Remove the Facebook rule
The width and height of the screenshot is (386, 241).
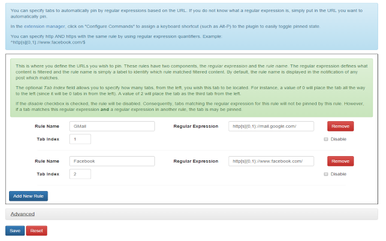pyautogui.click(x=340, y=161)
